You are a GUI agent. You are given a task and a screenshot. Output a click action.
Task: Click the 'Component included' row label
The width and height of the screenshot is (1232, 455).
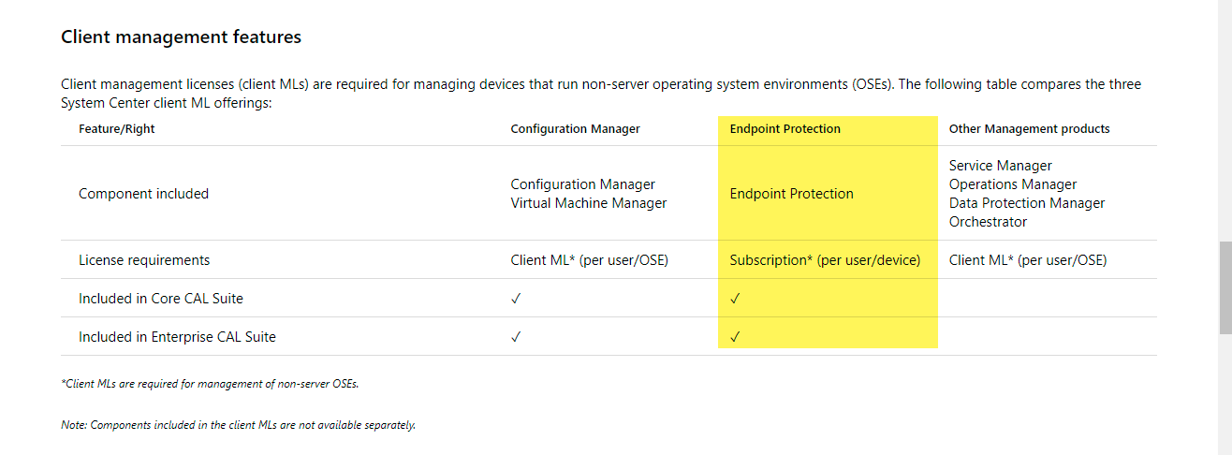143,194
